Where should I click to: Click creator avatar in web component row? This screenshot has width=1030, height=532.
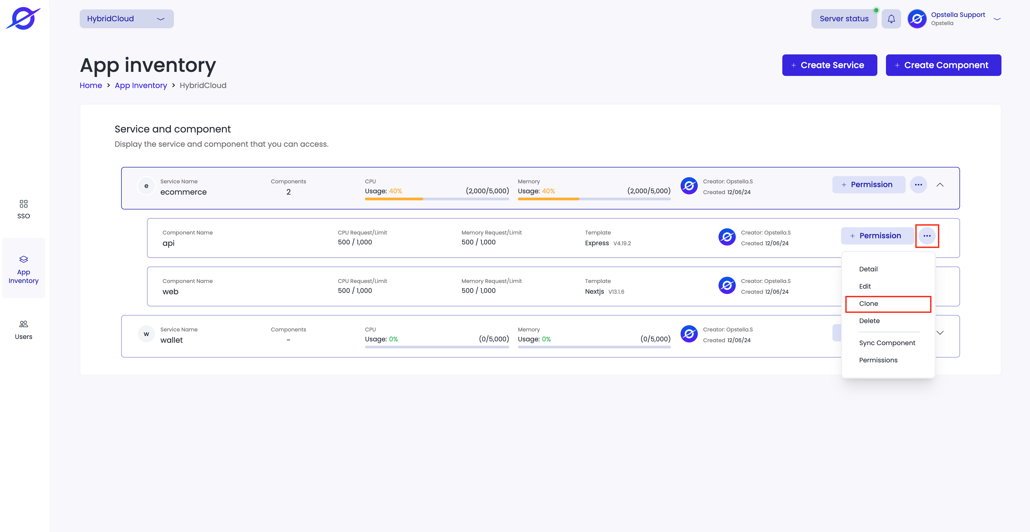point(727,286)
